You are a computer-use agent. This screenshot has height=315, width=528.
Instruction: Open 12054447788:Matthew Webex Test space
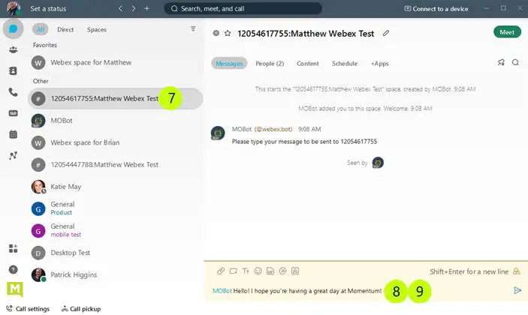pos(116,165)
